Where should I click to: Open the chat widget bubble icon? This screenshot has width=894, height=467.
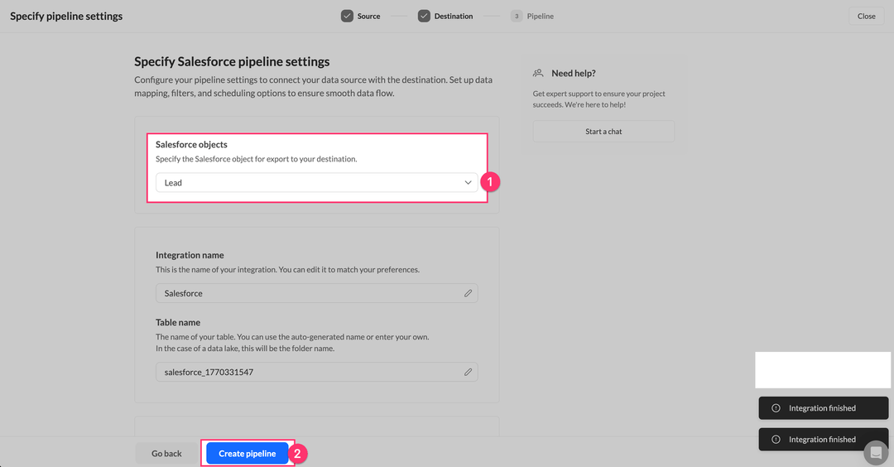pos(876,453)
